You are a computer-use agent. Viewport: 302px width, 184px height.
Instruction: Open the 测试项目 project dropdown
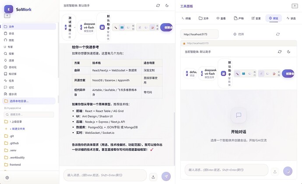(69, 27)
